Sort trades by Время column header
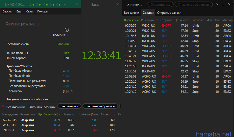Screen dimensions: 234x137 pos(131,20)
